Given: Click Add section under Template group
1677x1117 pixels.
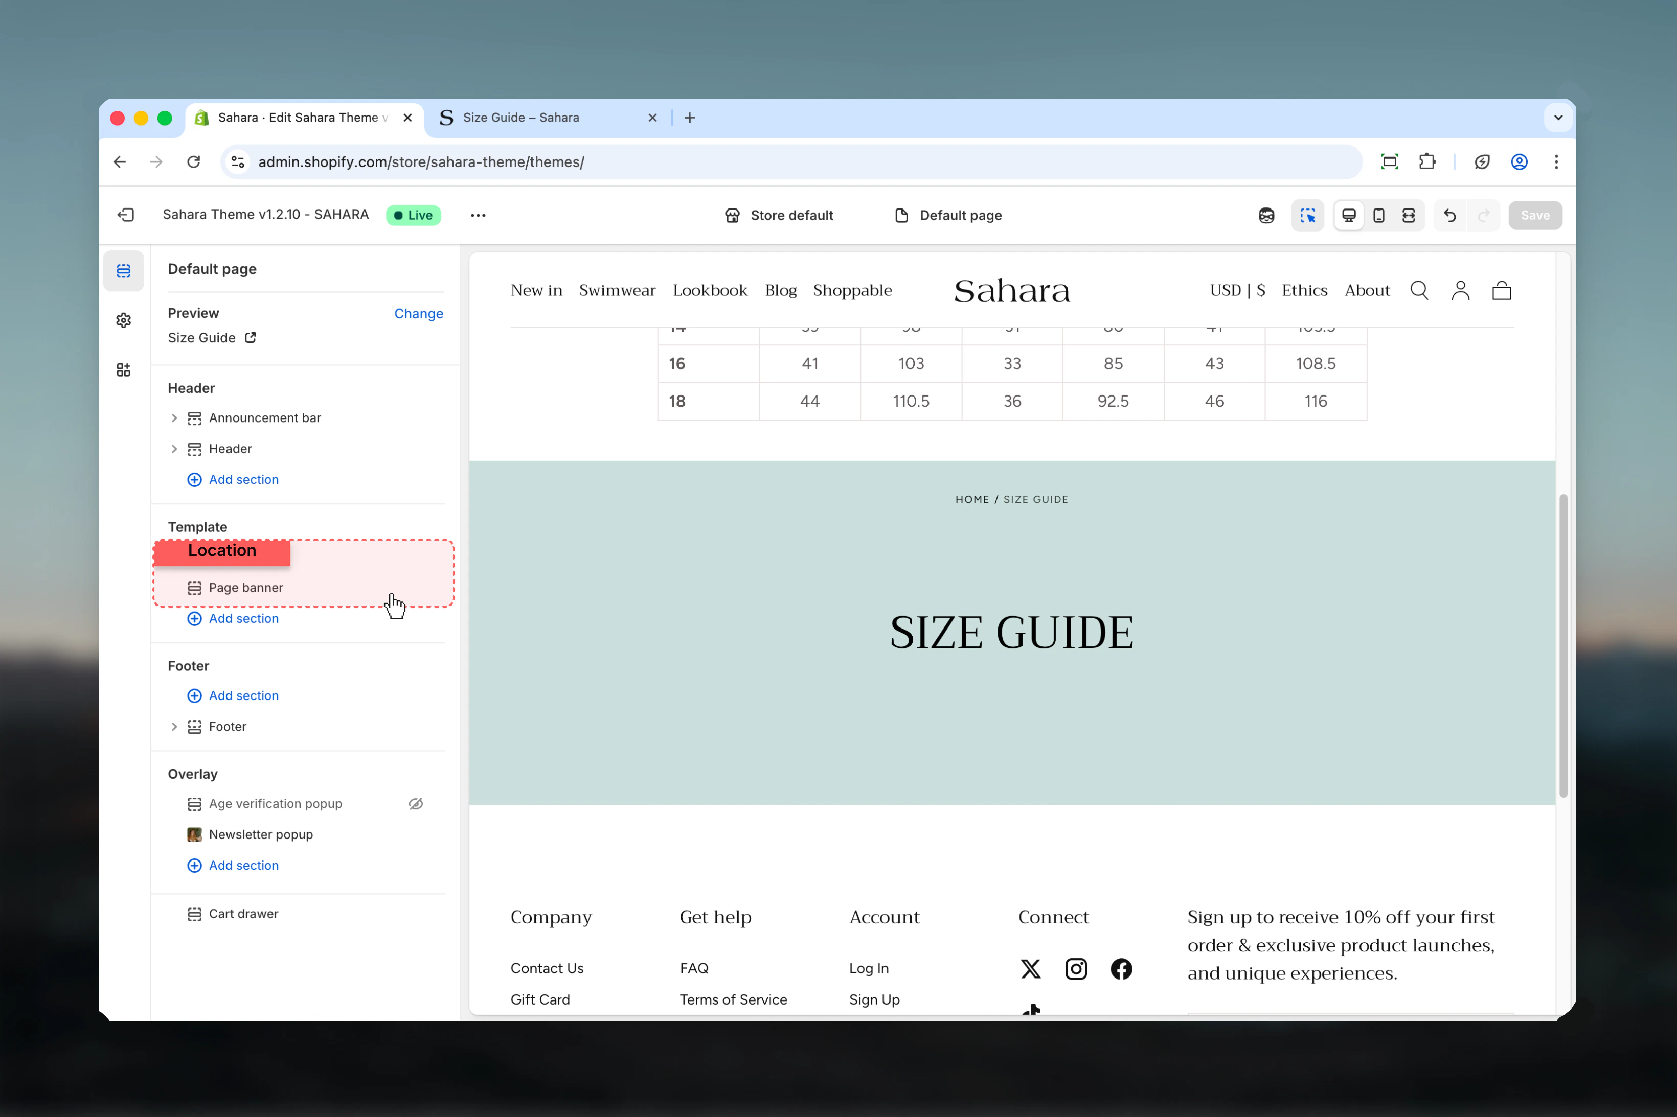Looking at the screenshot, I should [232, 618].
